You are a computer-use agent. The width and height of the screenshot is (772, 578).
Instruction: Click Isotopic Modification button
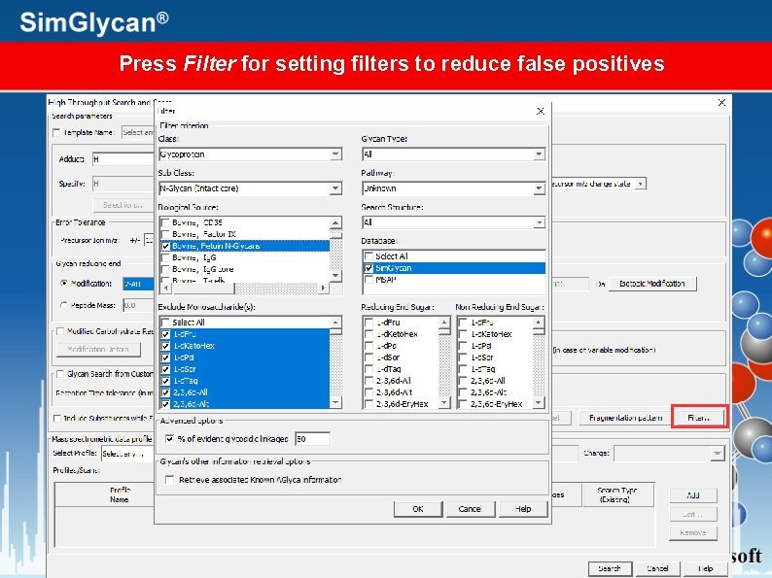(652, 284)
